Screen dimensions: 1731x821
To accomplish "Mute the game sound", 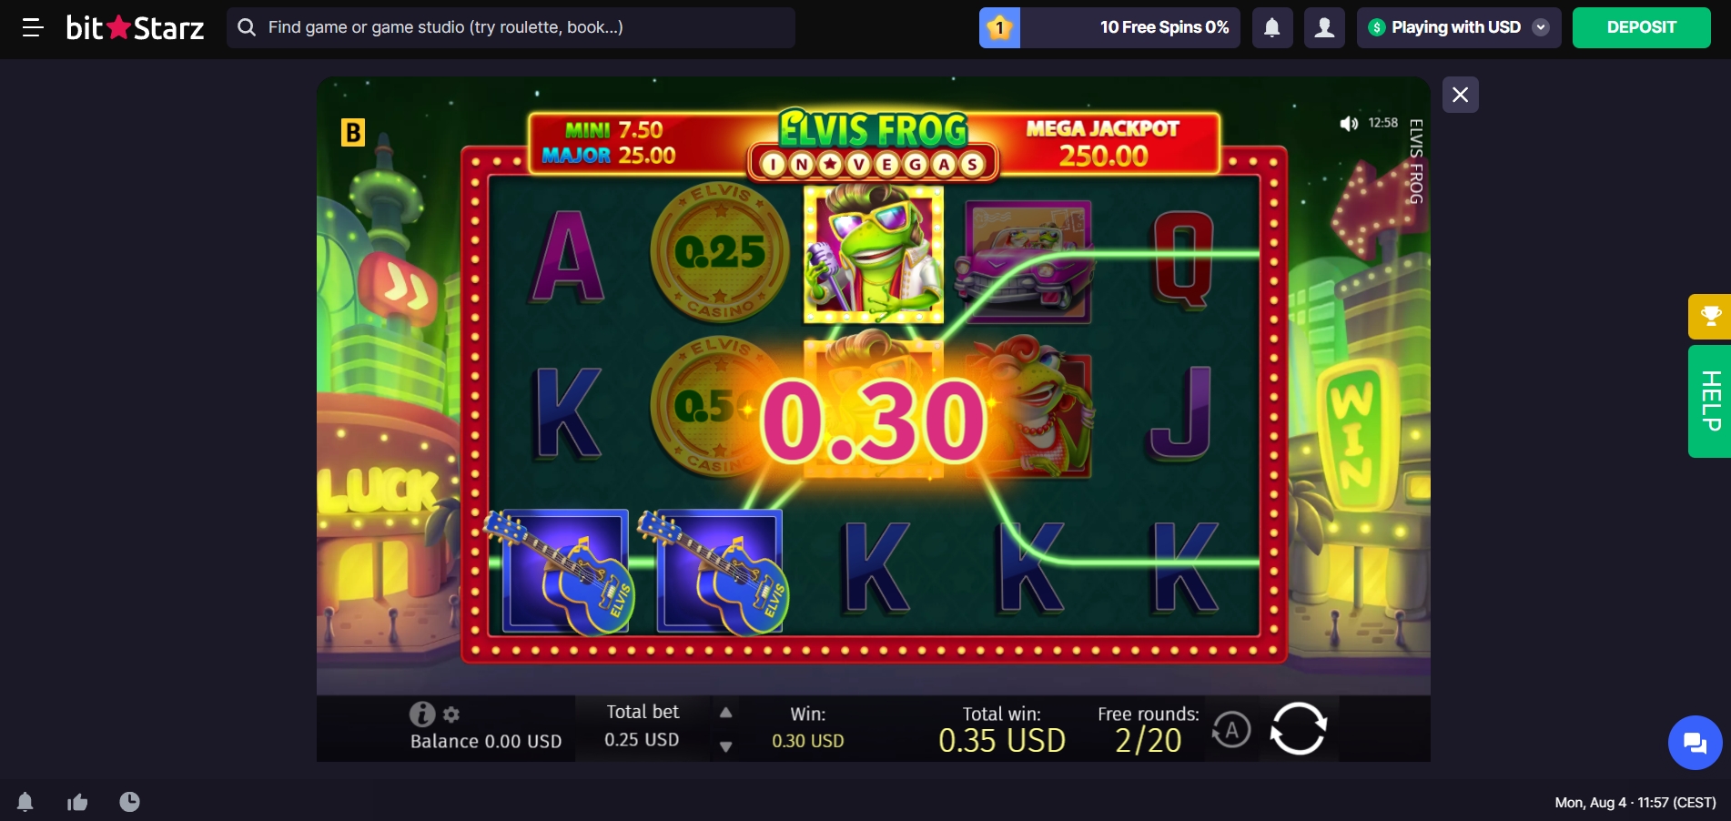I will 1349,124.
